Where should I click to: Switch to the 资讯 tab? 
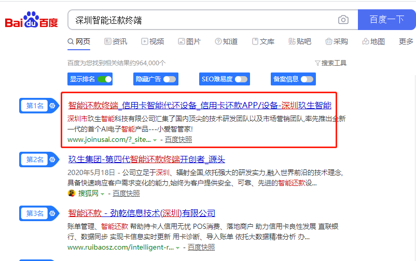[116, 41]
